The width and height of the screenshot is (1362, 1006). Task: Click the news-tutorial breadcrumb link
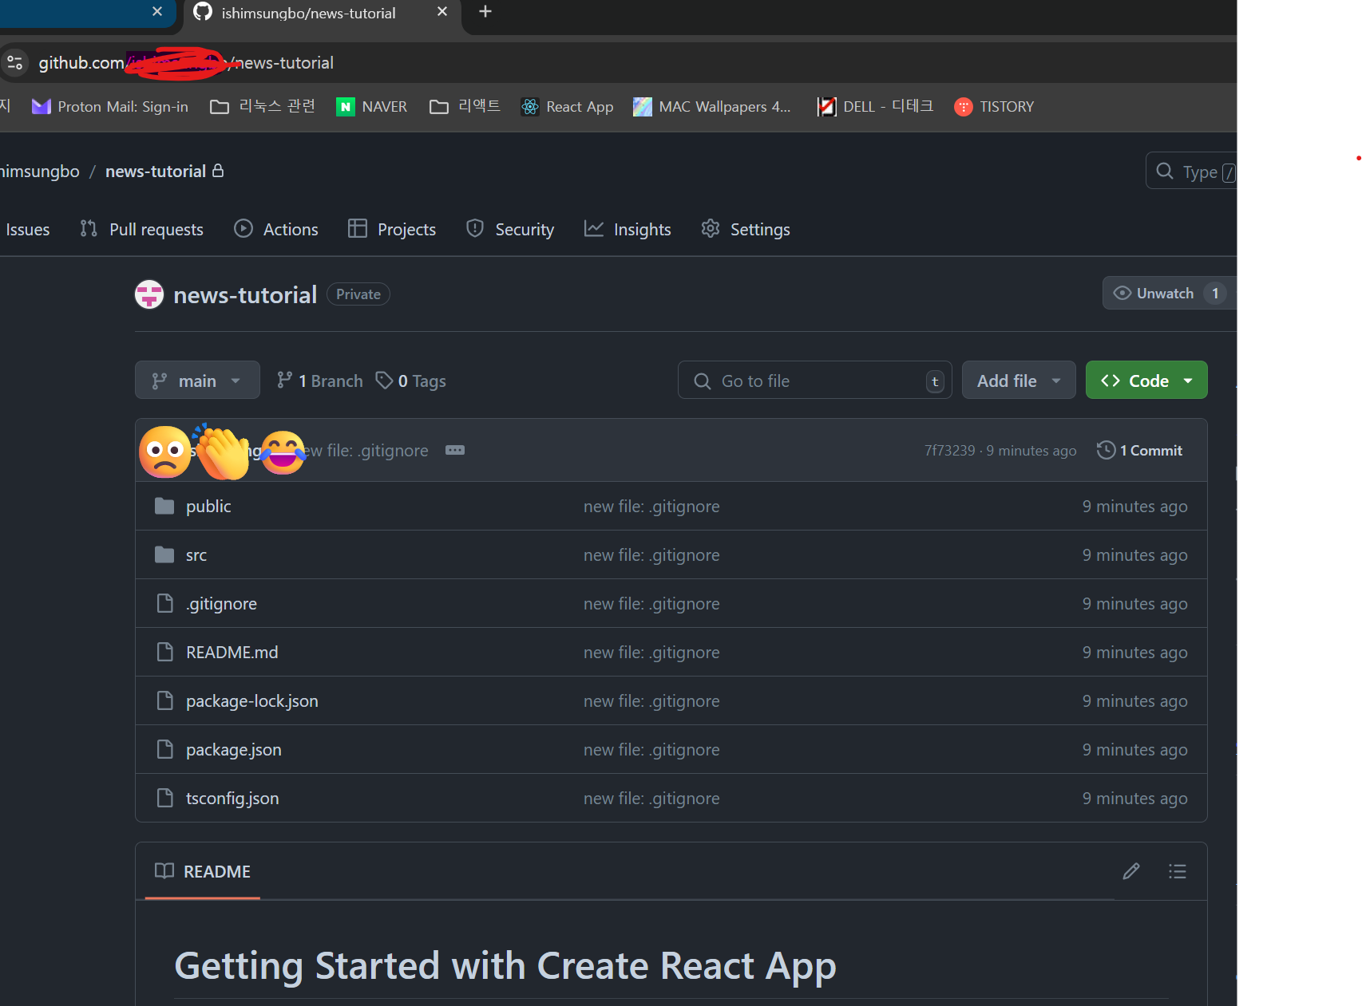(156, 172)
